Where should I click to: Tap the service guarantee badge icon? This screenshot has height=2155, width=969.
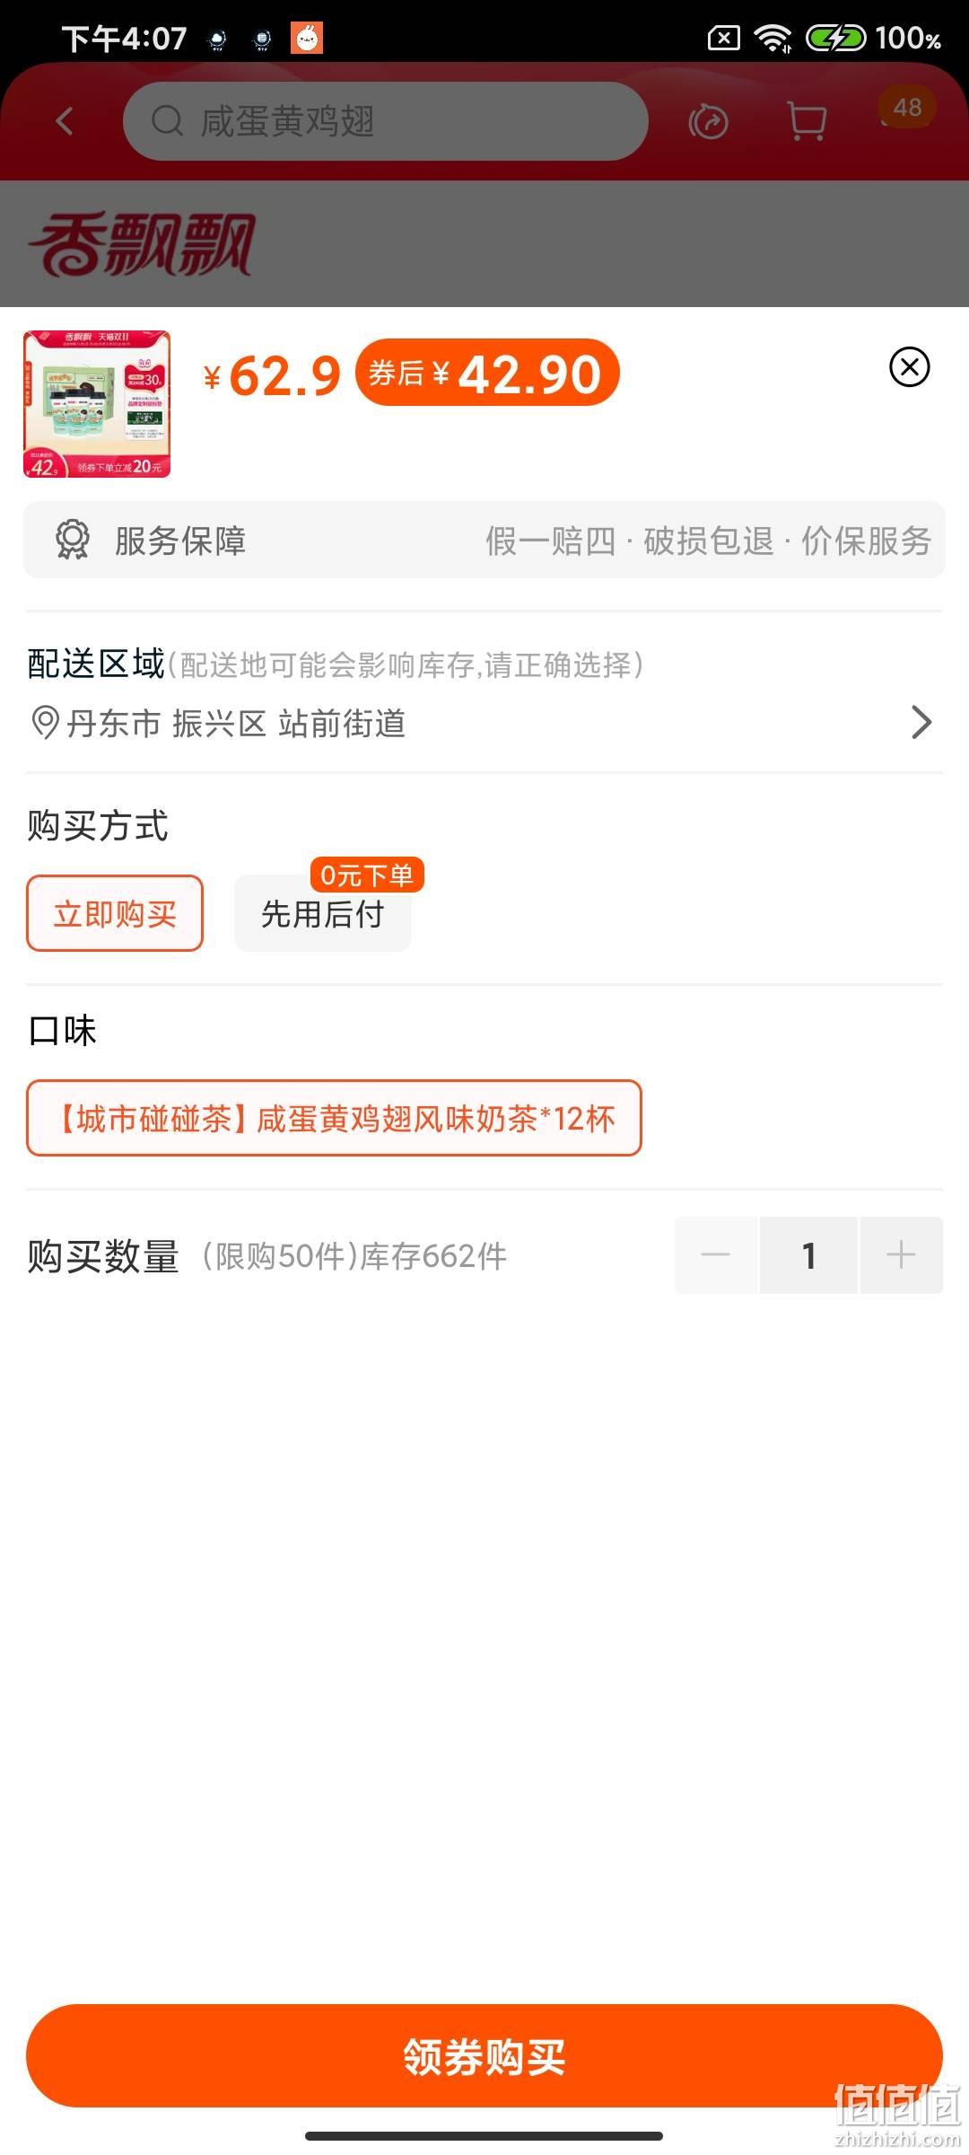(72, 541)
